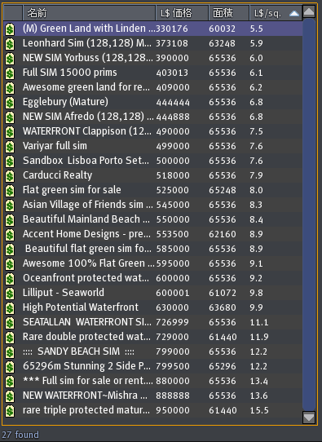Click the for-sale icon beside NEW SIM Afredo
Screen dimensions: 322x442
(10, 117)
